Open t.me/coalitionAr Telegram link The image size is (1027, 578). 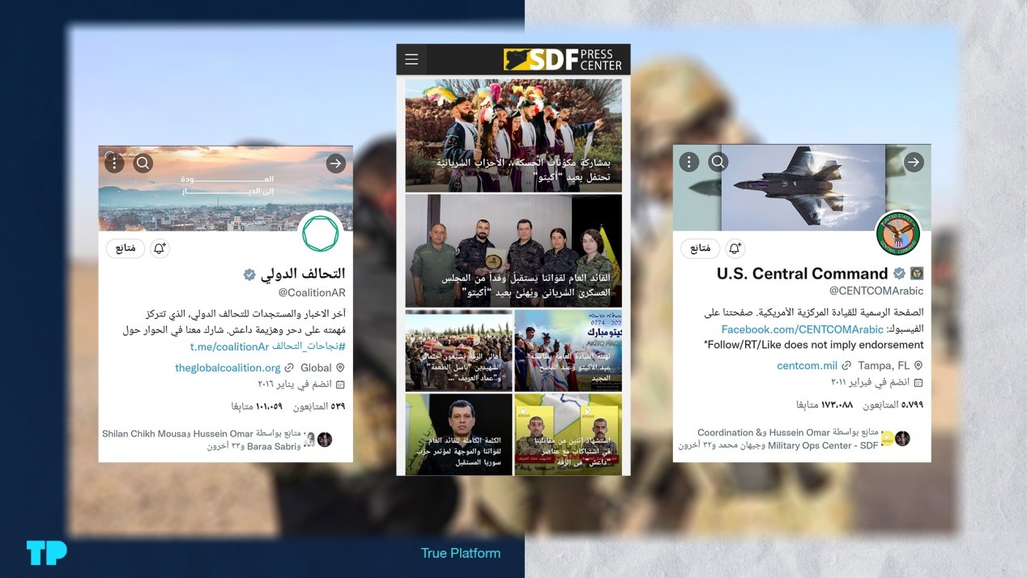tap(229, 346)
